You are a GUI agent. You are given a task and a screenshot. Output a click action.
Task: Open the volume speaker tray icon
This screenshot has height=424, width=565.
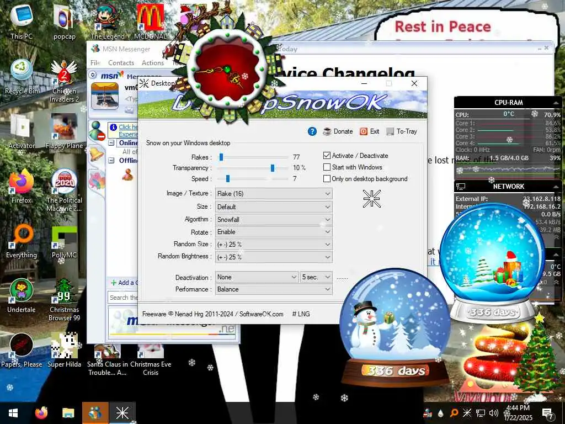click(493, 413)
